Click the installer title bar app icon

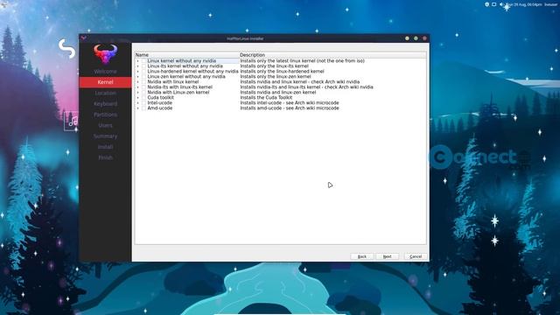[84, 38]
